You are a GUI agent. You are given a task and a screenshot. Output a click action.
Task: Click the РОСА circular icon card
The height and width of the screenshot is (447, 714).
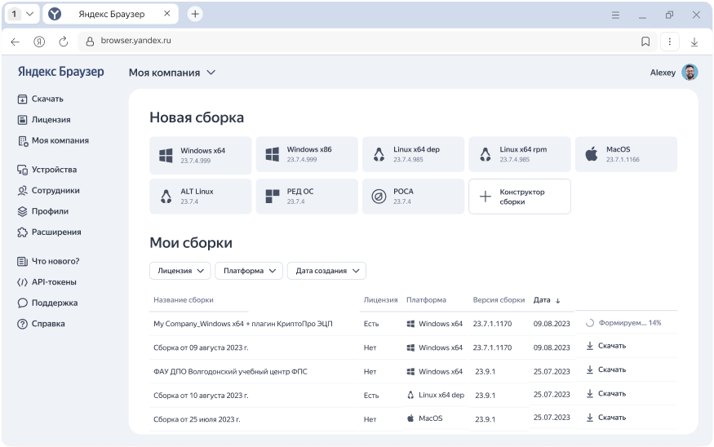(x=414, y=197)
